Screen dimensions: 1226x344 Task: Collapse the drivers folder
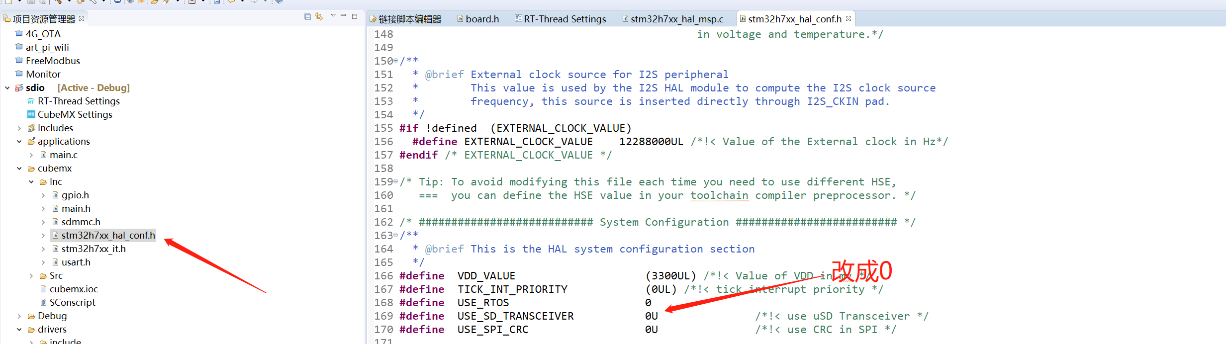[x=19, y=330]
